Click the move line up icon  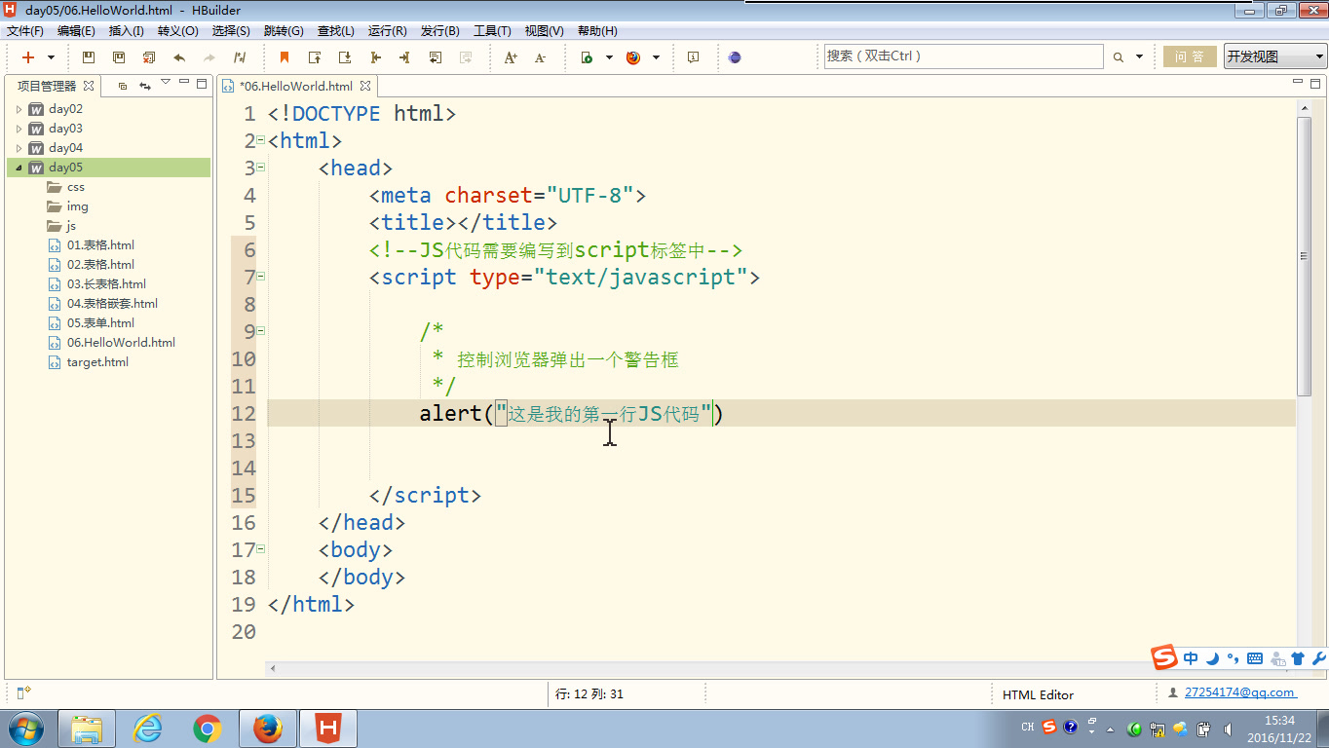coord(315,57)
